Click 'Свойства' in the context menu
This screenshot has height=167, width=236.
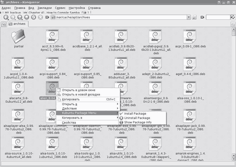click(69, 123)
